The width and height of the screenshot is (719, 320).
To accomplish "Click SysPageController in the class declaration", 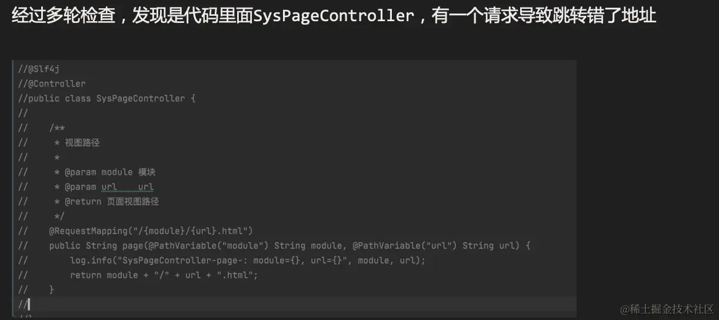I will [141, 98].
